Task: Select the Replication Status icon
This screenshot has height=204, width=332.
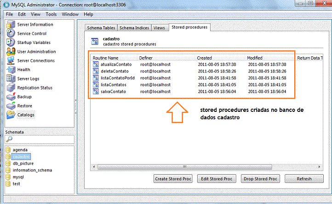Action: click(11, 88)
